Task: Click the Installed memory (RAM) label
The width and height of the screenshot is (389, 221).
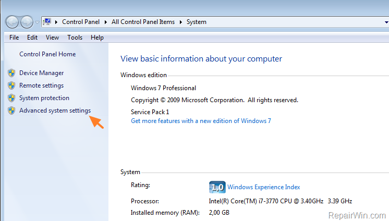Action: [165, 213]
